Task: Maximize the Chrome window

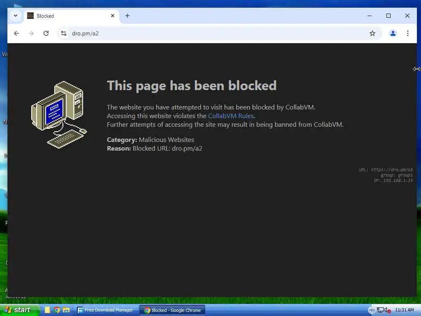Action: tap(388, 16)
